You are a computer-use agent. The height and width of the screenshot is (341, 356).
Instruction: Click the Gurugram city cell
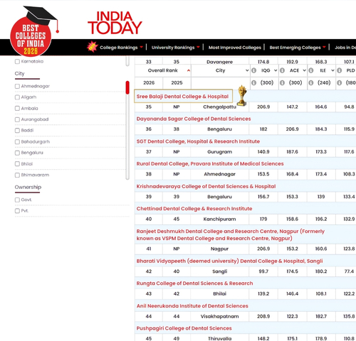click(220, 152)
